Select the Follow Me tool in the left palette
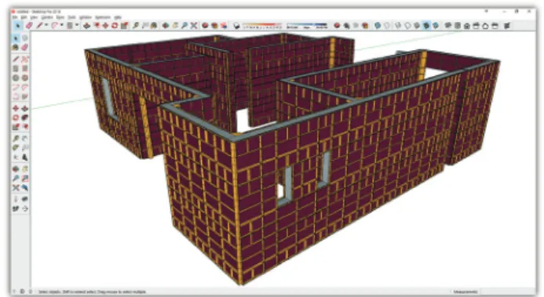Image resolution: width=544 pixels, height=297 pixels. tap(25, 118)
